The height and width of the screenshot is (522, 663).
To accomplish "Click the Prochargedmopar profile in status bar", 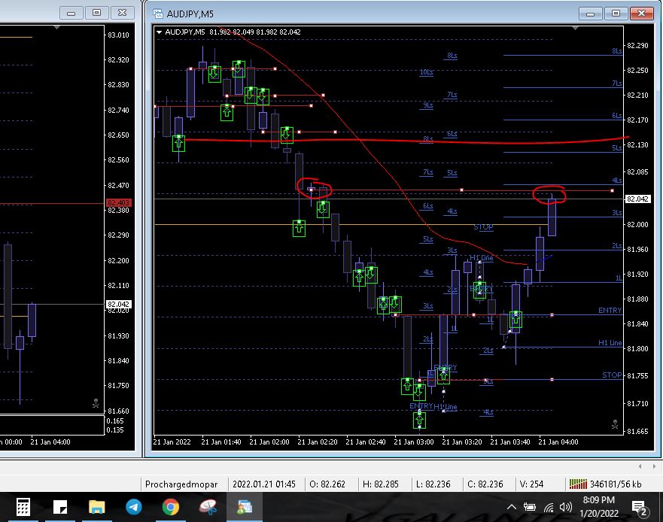I will point(181,484).
